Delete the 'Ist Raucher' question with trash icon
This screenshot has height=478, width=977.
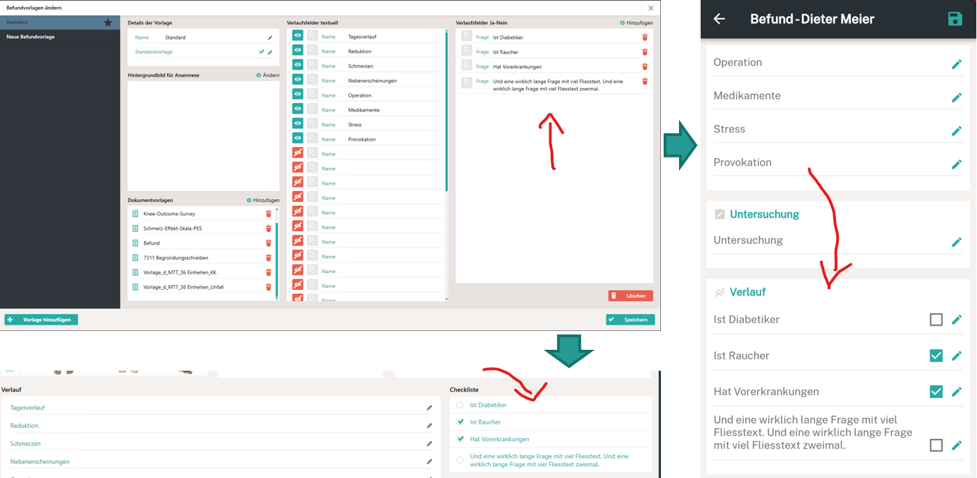coord(645,52)
